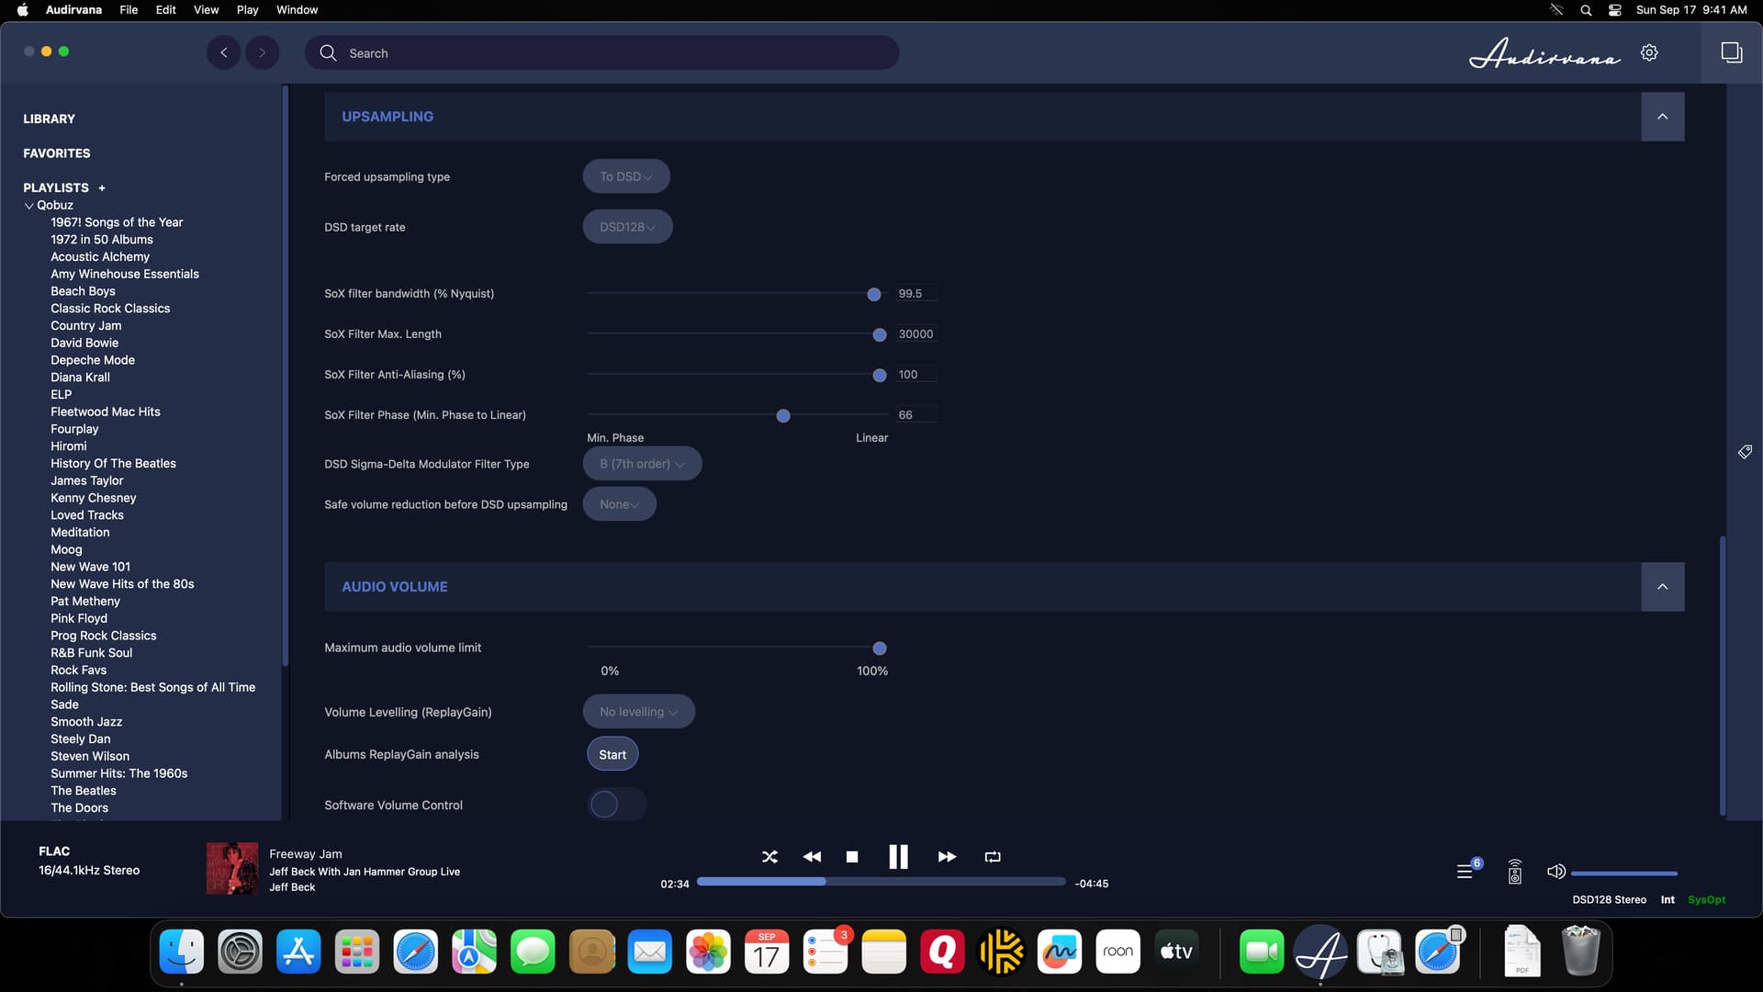This screenshot has width=1763, height=992.
Task: Open the remote control icon
Action: pyautogui.click(x=1515, y=871)
